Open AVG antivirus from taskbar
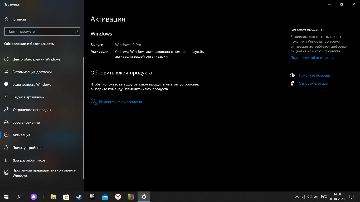360x202 pixels. tap(131, 196)
